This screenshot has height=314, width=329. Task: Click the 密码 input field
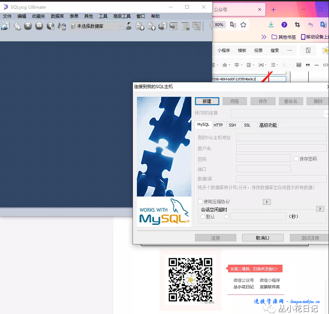pyautogui.click(x=264, y=158)
